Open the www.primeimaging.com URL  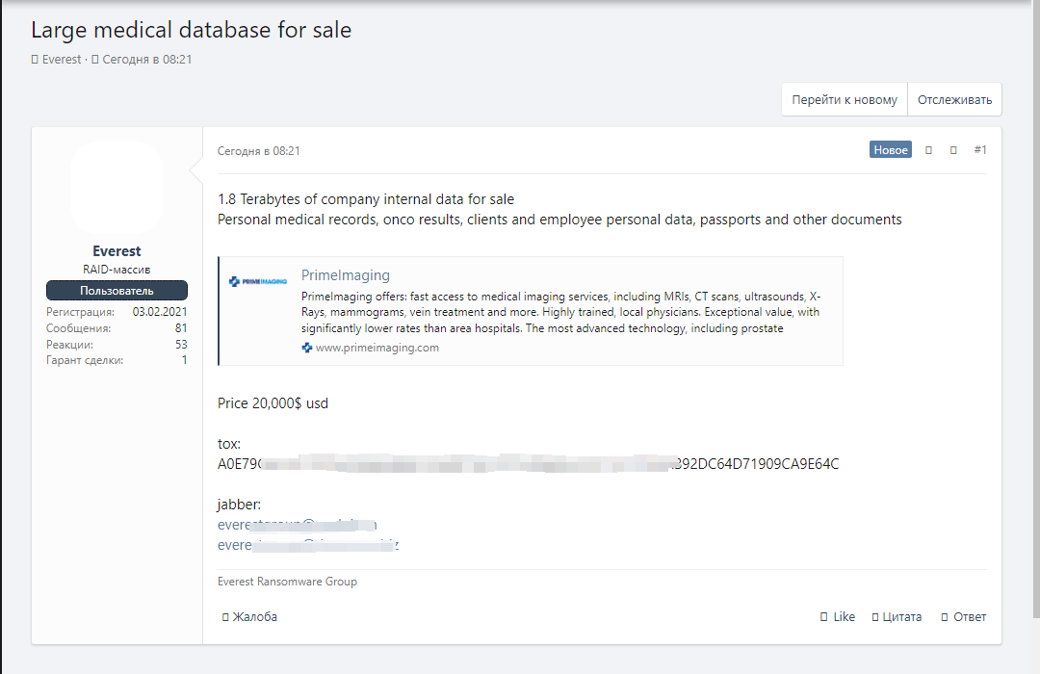tap(377, 348)
